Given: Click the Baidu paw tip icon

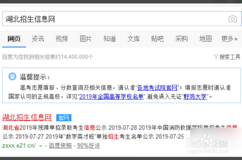Looking at the screenshot, I should (x=13, y=76).
